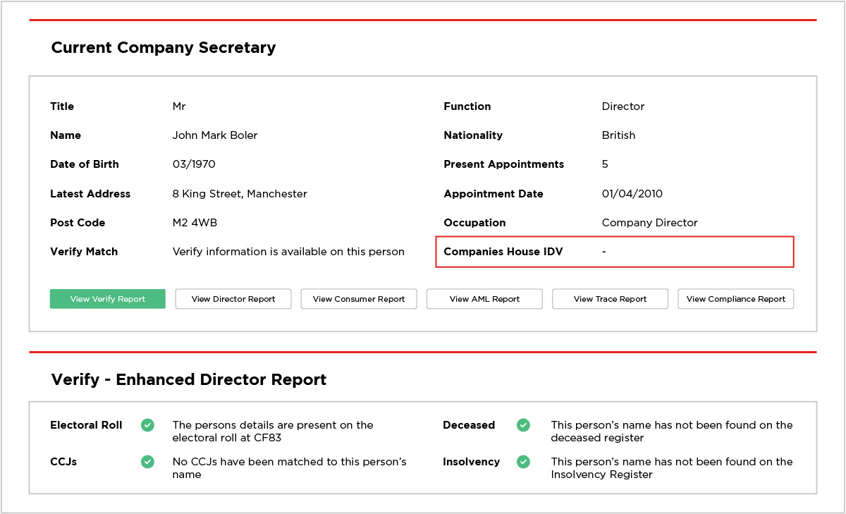Viewport: 846px width, 514px height.
Task: Click the Insolvency register checkmark icon
Action: pos(523,462)
